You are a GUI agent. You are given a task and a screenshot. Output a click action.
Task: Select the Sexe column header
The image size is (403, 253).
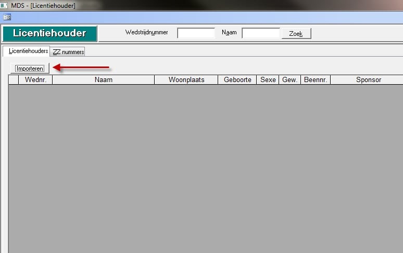pos(268,80)
